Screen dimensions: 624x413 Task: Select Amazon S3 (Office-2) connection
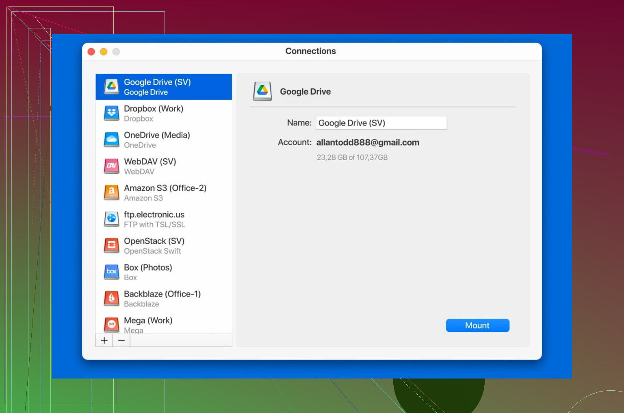pos(164,193)
